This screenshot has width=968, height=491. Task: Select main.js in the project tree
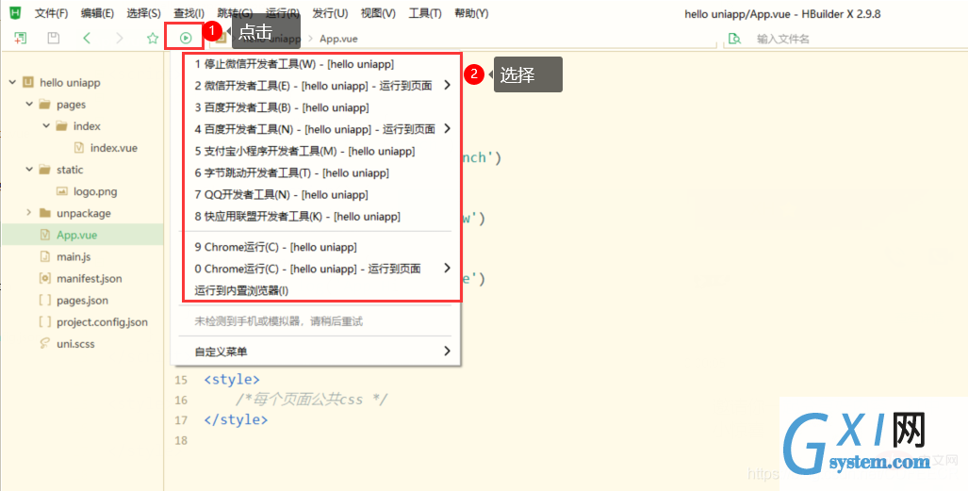click(74, 256)
